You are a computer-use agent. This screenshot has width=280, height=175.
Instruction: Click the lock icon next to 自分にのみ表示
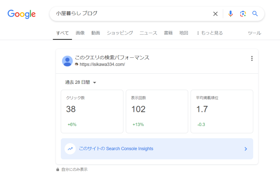[x=58, y=169]
